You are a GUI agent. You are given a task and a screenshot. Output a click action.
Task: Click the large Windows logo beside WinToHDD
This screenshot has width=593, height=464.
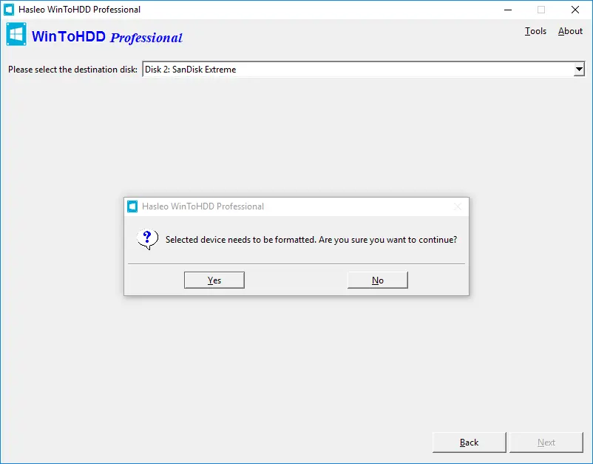(x=16, y=34)
